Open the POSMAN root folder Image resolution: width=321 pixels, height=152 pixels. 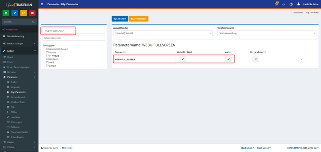(49, 46)
